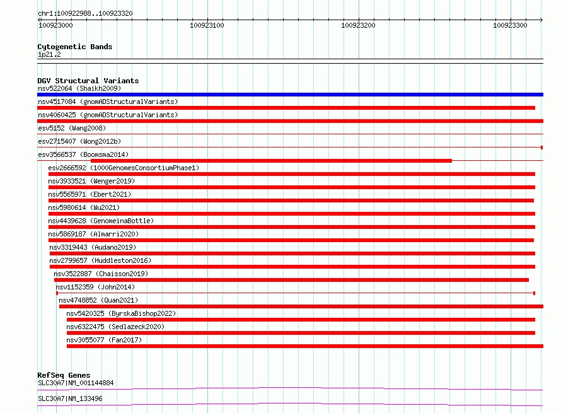
Task: Click ruler position 100923300
Action: 510,25
